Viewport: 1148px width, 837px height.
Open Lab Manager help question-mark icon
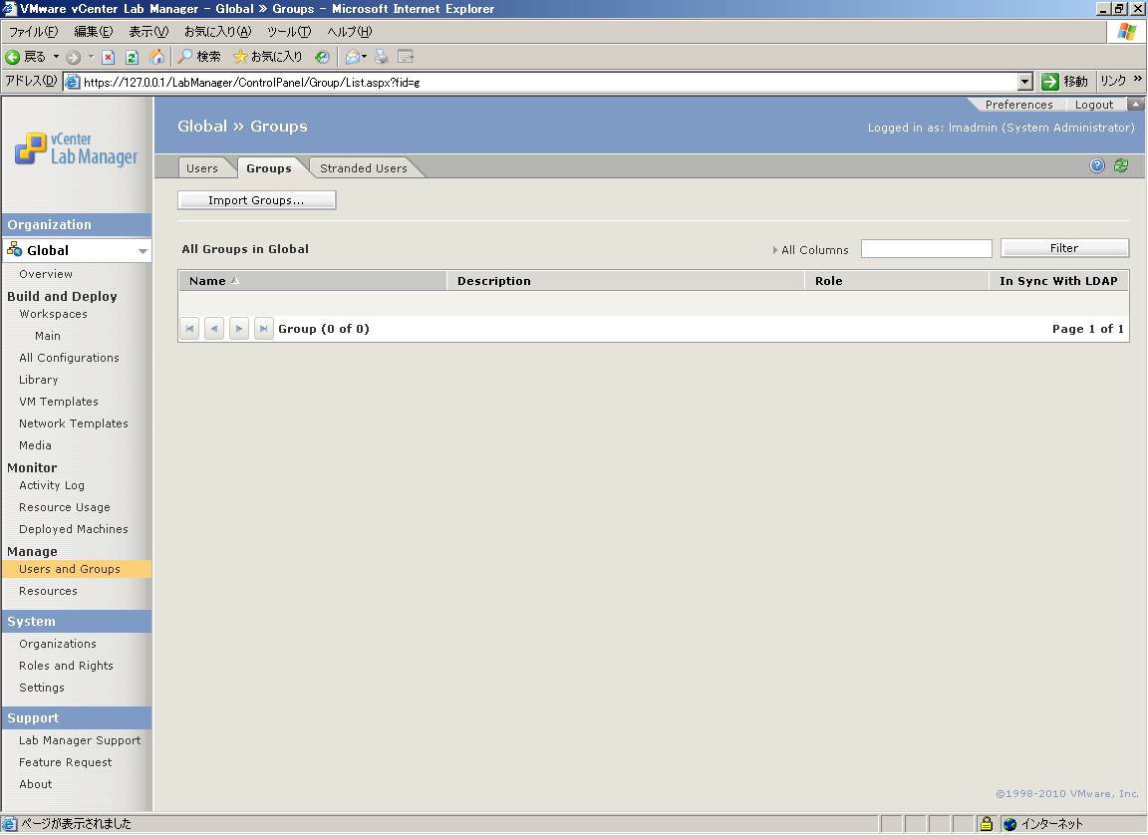coord(1097,165)
